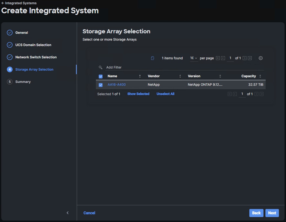Click the export table icon
286x222 pixels.
(153, 58)
